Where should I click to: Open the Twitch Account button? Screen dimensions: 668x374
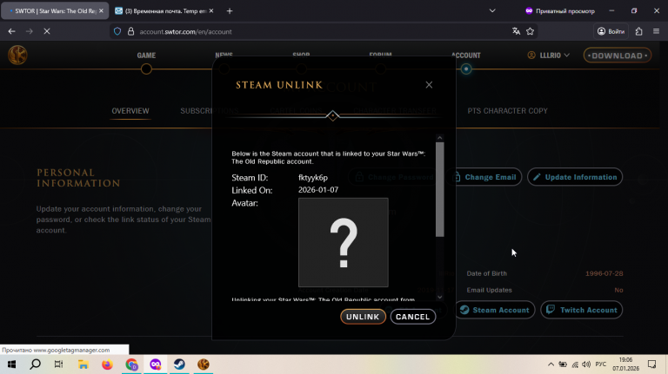(582, 310)
